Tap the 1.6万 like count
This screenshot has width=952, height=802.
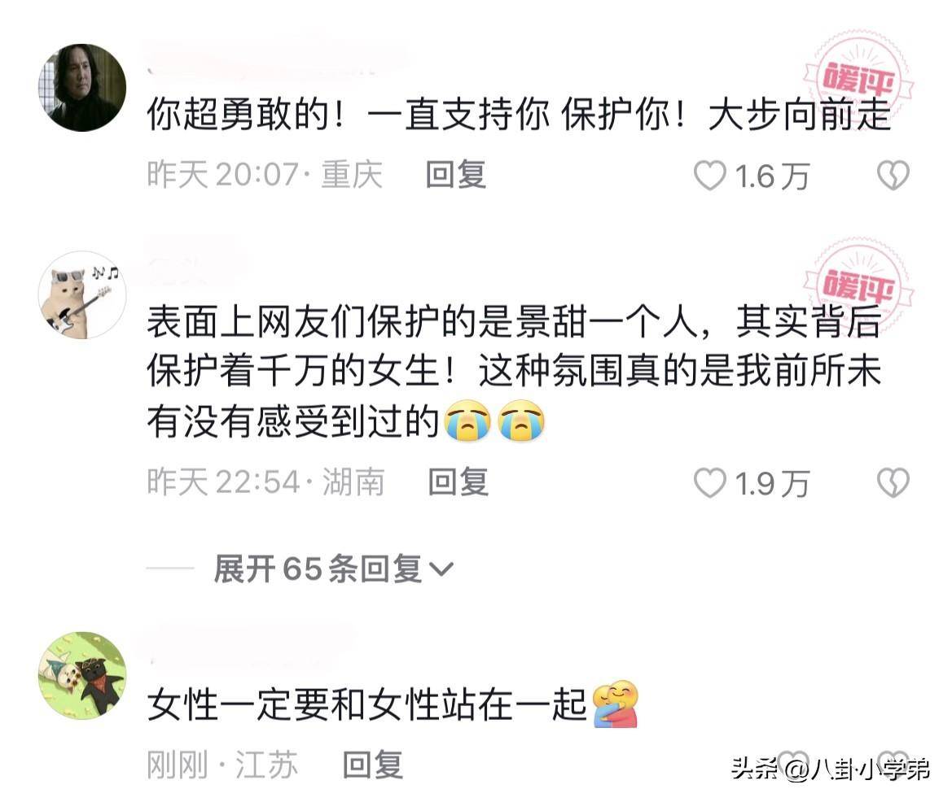[772, 177]
